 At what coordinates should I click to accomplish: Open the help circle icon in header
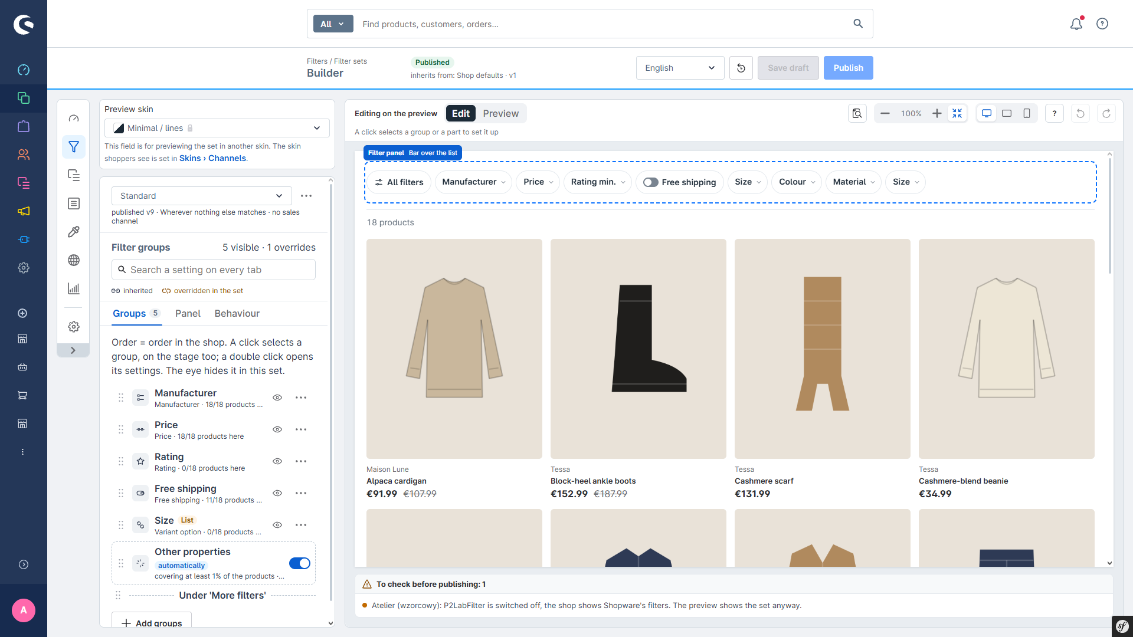(1102, 24)
